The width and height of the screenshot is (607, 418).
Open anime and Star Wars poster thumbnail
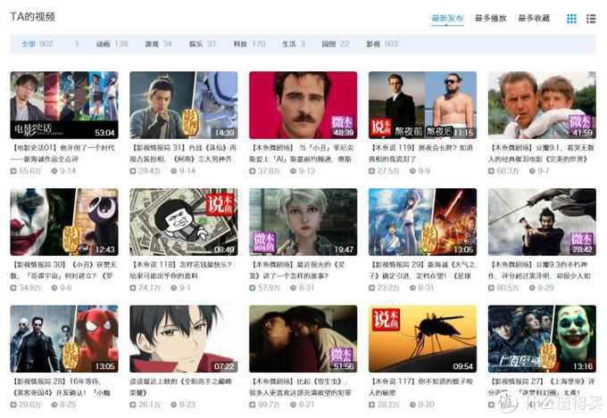[x=422, y=222]
